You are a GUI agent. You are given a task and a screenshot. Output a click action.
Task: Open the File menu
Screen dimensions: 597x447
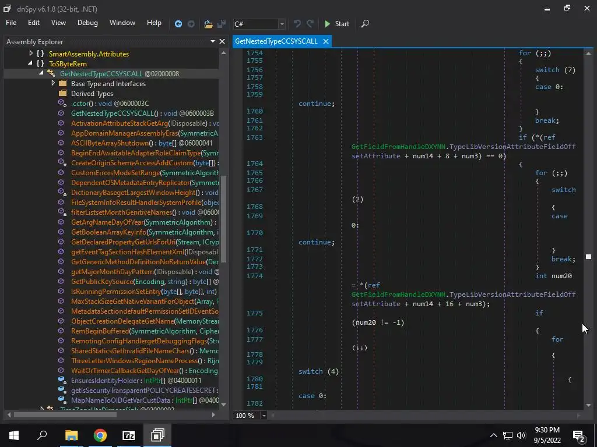[x=11, y=23]
